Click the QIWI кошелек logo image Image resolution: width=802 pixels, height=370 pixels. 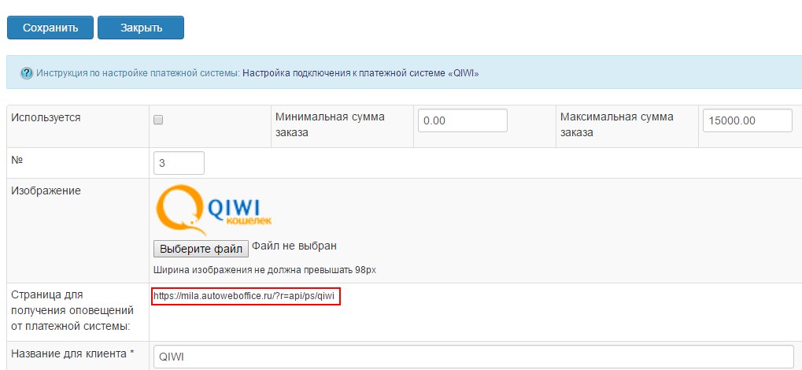213,209
